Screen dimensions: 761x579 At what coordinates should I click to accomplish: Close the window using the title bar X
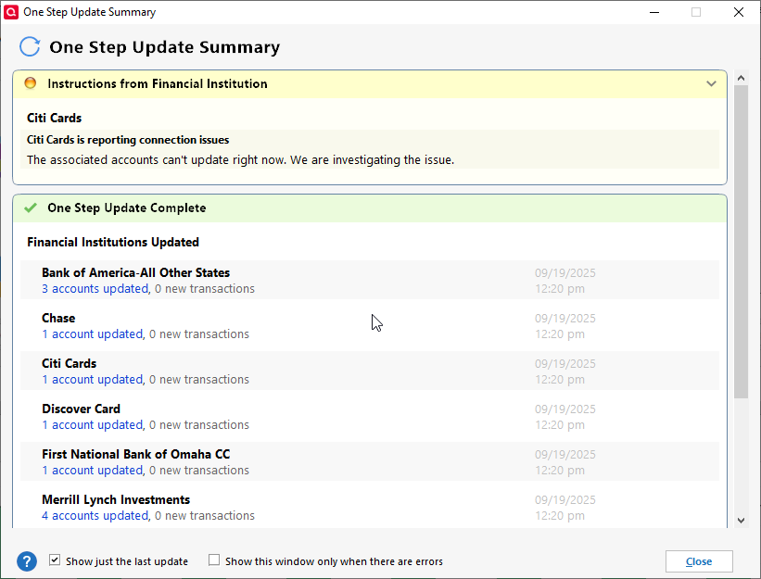(x=738, y=12)
